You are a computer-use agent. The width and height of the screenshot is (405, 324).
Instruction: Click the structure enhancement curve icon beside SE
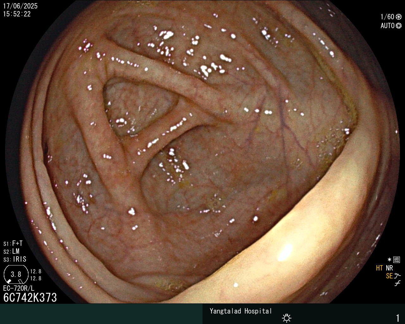pos(398,276)
